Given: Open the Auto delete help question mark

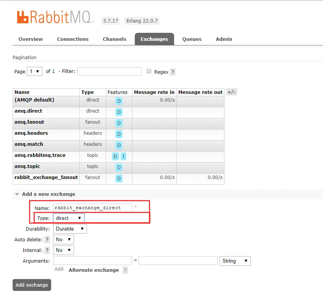Looking at the screenshot, I should tap(47, 239).
